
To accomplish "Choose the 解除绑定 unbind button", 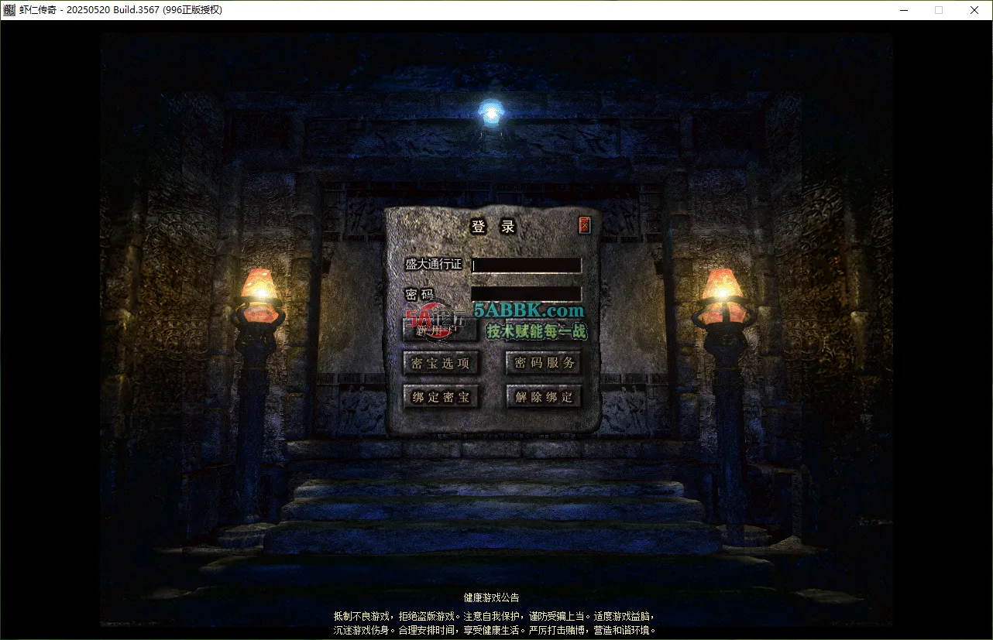I will tap(544, 397).
